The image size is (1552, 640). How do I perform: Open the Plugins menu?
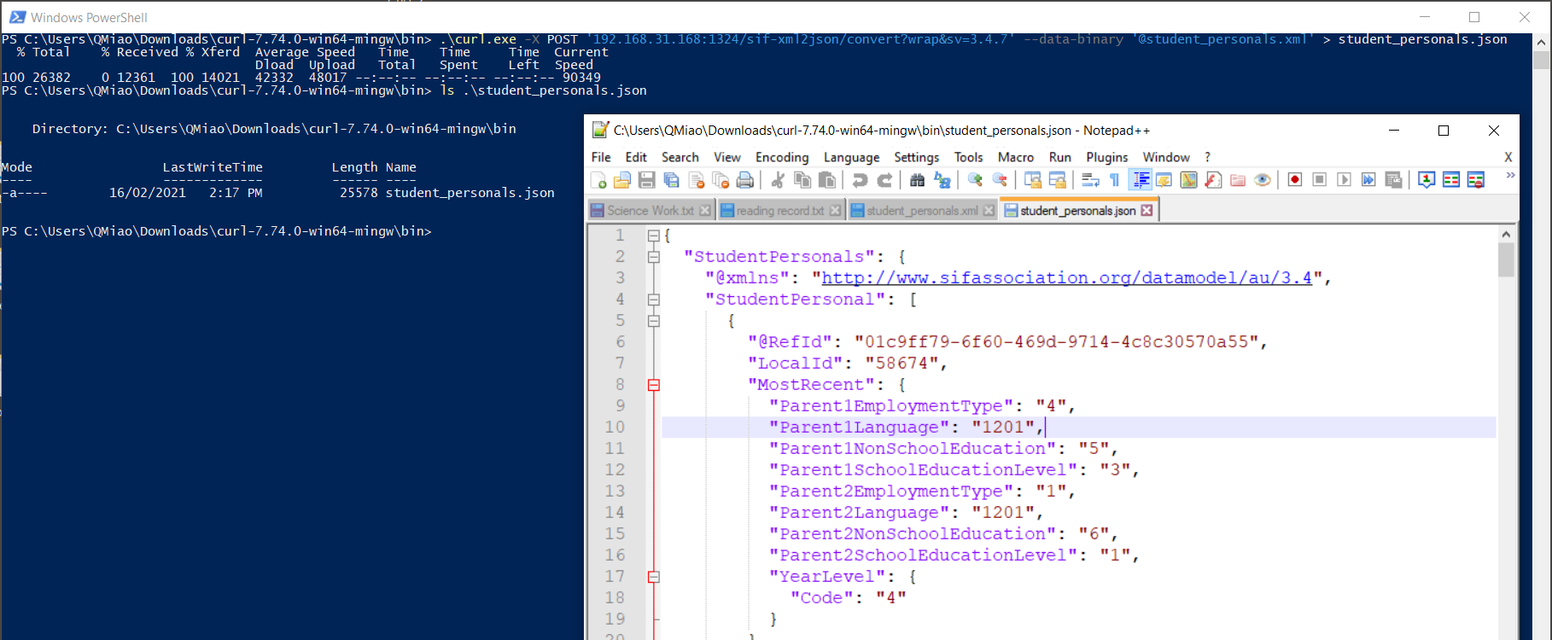coord(1107,157)
